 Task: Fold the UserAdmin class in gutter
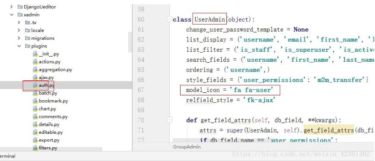169,19
